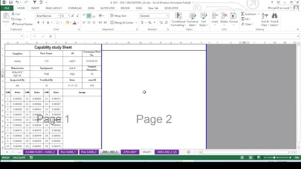
Task: Apply the yellow fill color
Action: (67, 23)
